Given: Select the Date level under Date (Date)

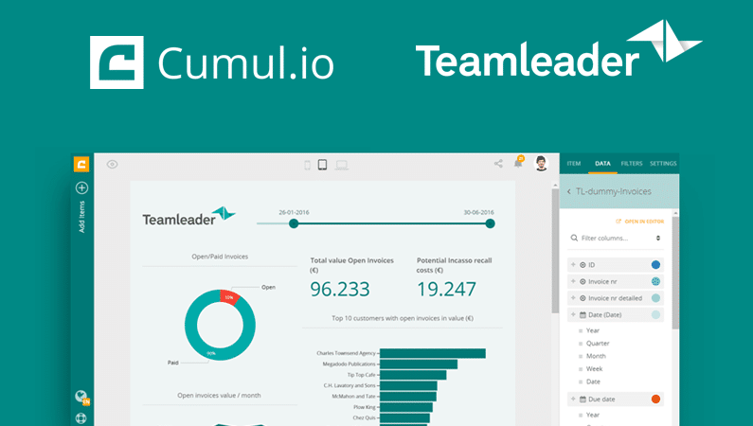Looking at the screenshot, I should [x=593, y=382].
